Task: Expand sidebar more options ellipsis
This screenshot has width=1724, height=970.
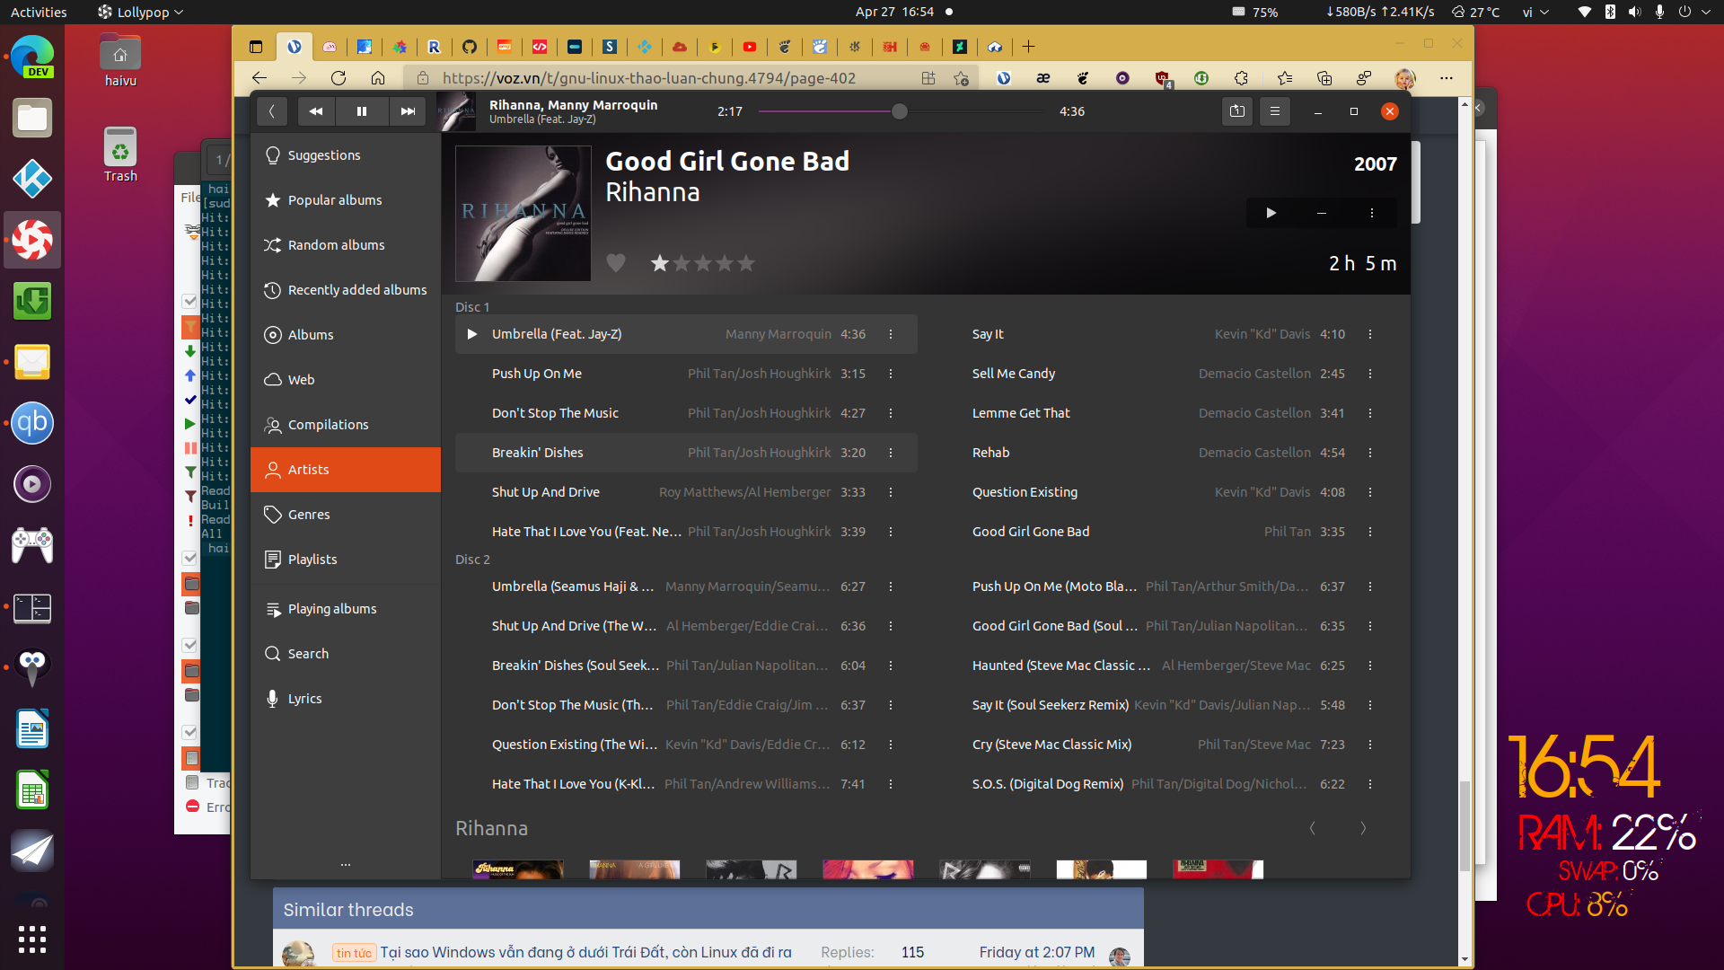Action: click(346, 864)
